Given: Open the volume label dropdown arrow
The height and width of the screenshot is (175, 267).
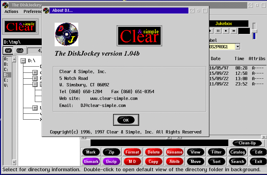Looking at the screenshot, I should [x=237, y=47].
